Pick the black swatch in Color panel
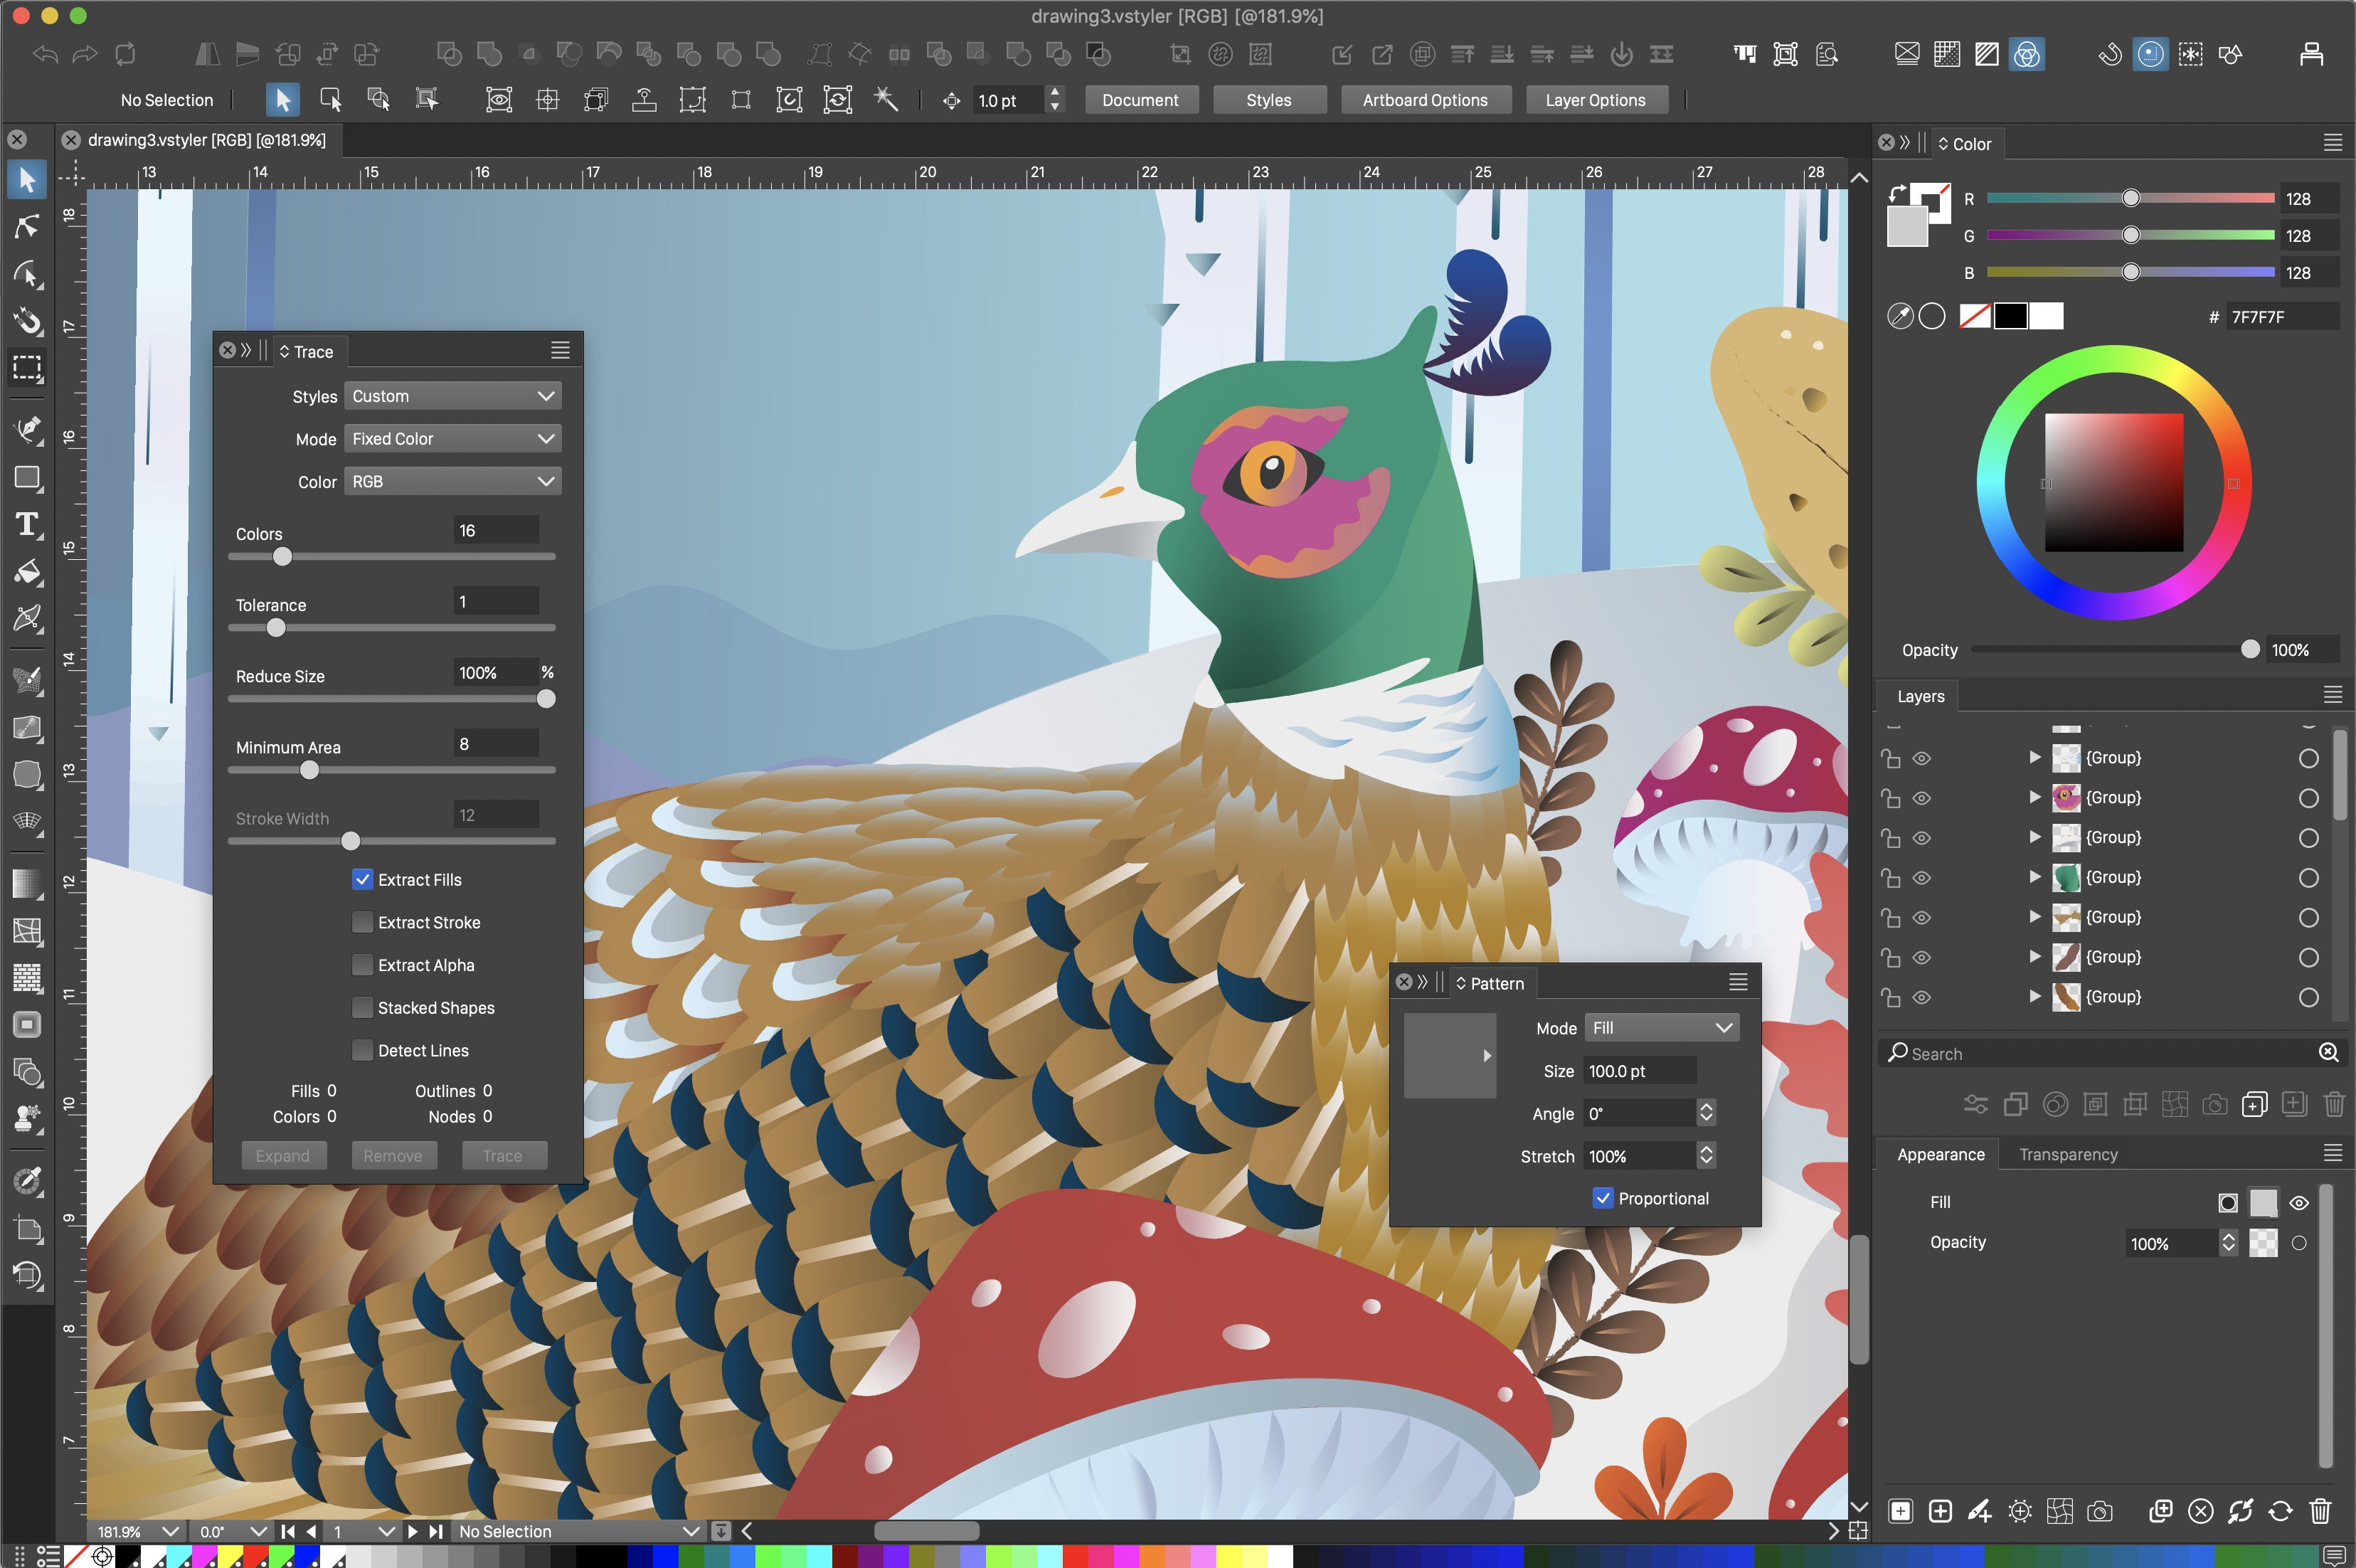Viewport: 2356px width, 1568px height. click(2010, 316)
